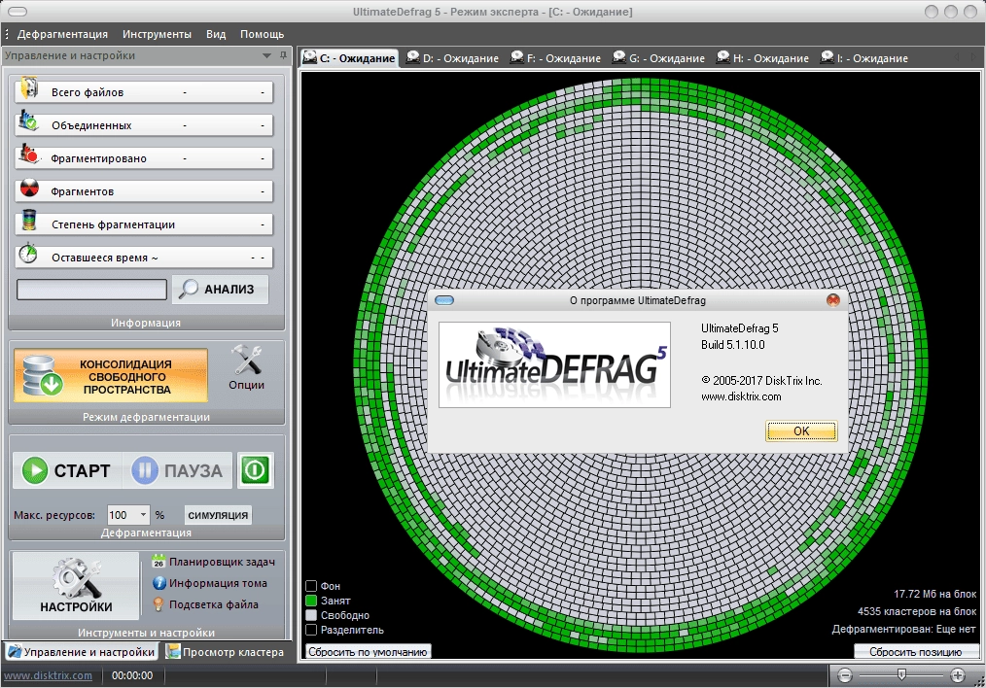
Task: Click the green play icon on СТАРТ
Action: coord(35,470)
